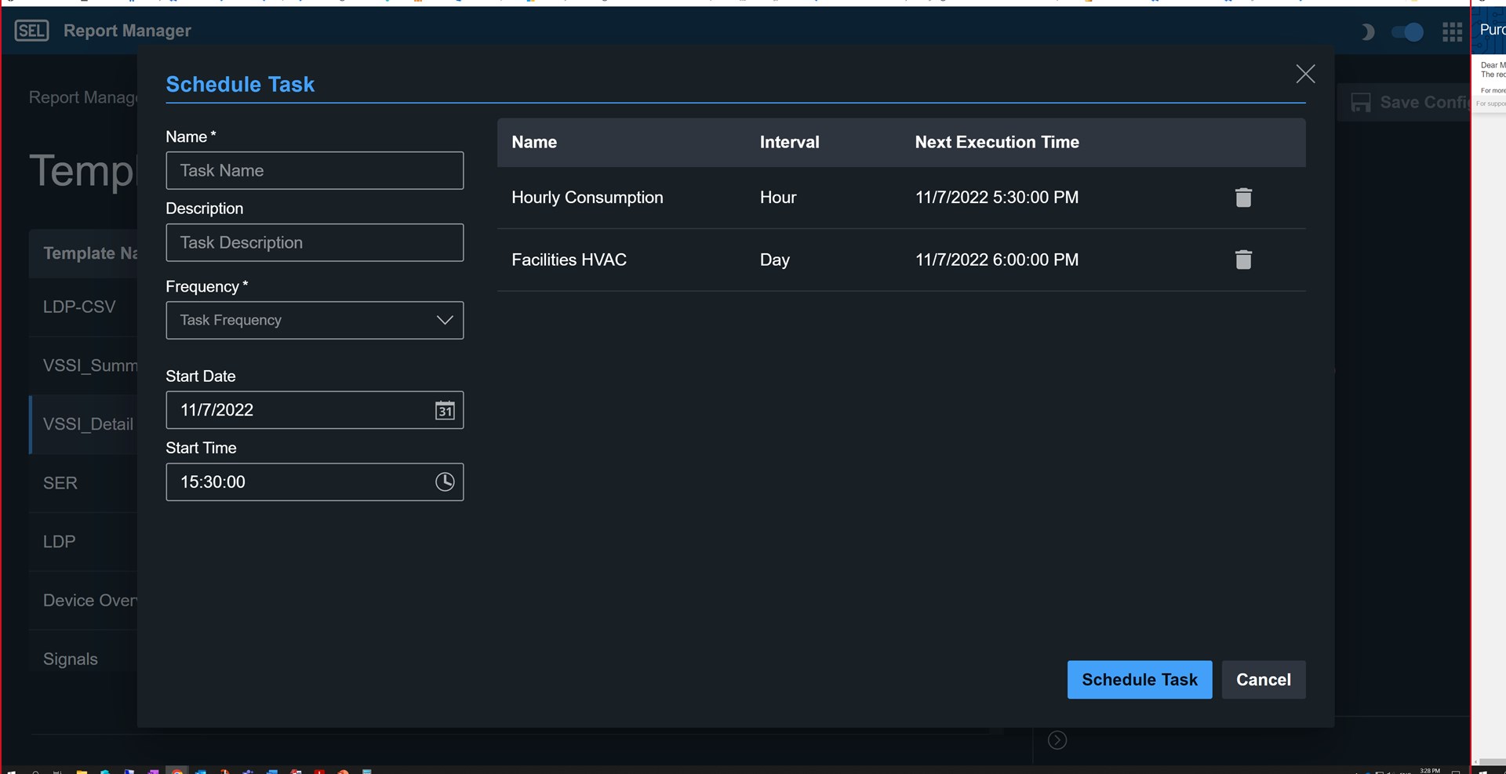Click the Frequency dropdown chevron arrow
The height and width of the screenshot is (774, 1506).
(x=445, y=320)
